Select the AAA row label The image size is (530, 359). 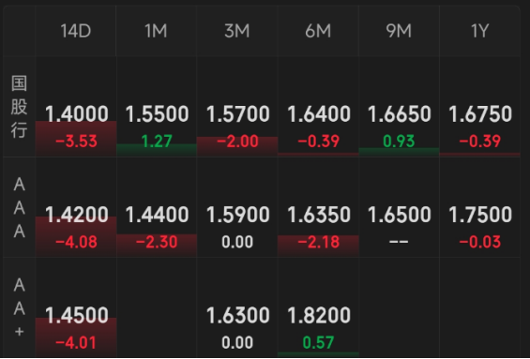(x=19, y=208)
